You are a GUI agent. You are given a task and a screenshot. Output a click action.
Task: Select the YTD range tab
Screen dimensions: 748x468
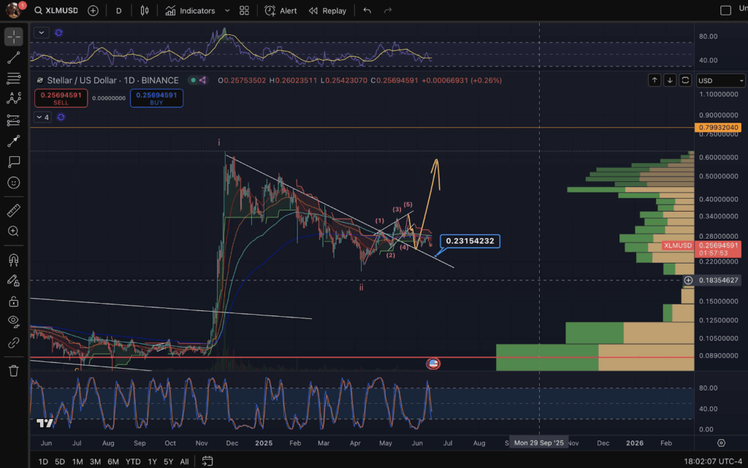click(x=133, y=461)
